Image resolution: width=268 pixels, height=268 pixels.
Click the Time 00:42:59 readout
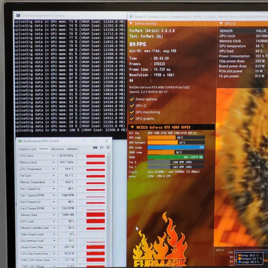click(149, 59)
